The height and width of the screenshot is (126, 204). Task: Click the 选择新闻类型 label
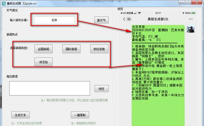tap(19, 48)
